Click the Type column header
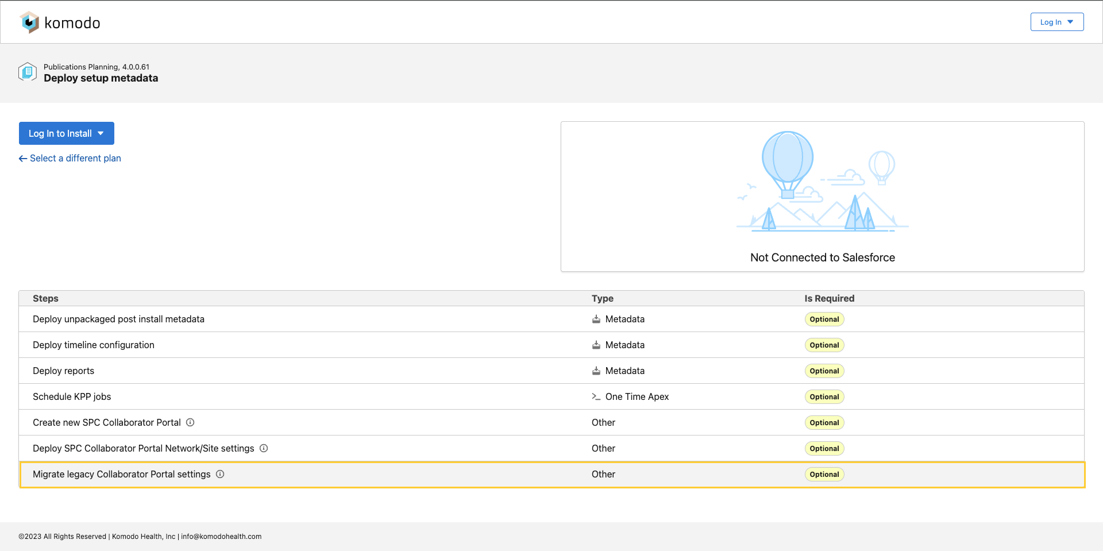The image size is (1103, 551). coord(603,298)
